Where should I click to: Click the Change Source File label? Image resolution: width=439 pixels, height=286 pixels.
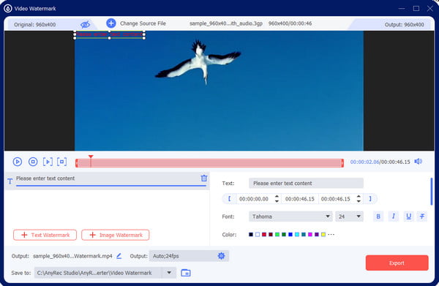143,23
